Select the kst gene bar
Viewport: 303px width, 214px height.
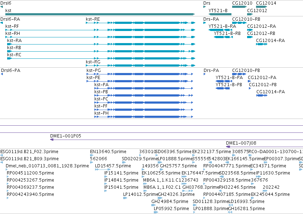100,14
